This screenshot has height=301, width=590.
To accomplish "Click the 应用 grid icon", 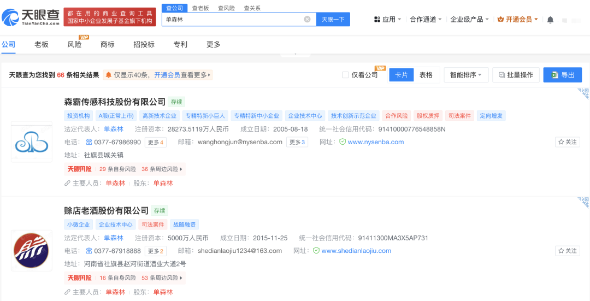I will pos(377,19).
